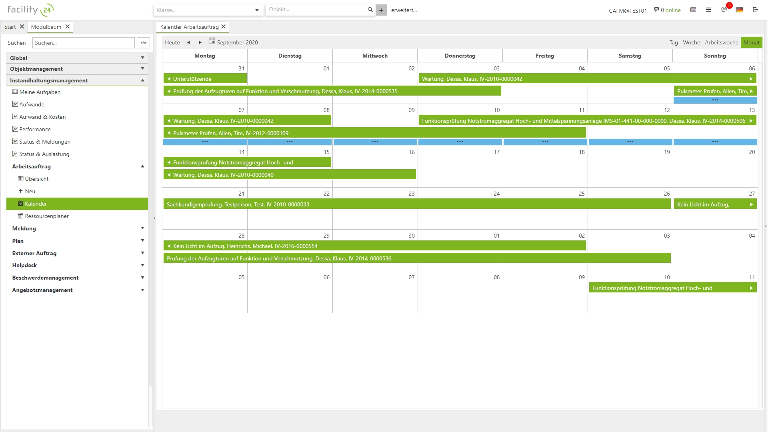Click the Suchen input field in sidebar
This screenshot has height=432, width=768.
(84, 43)
